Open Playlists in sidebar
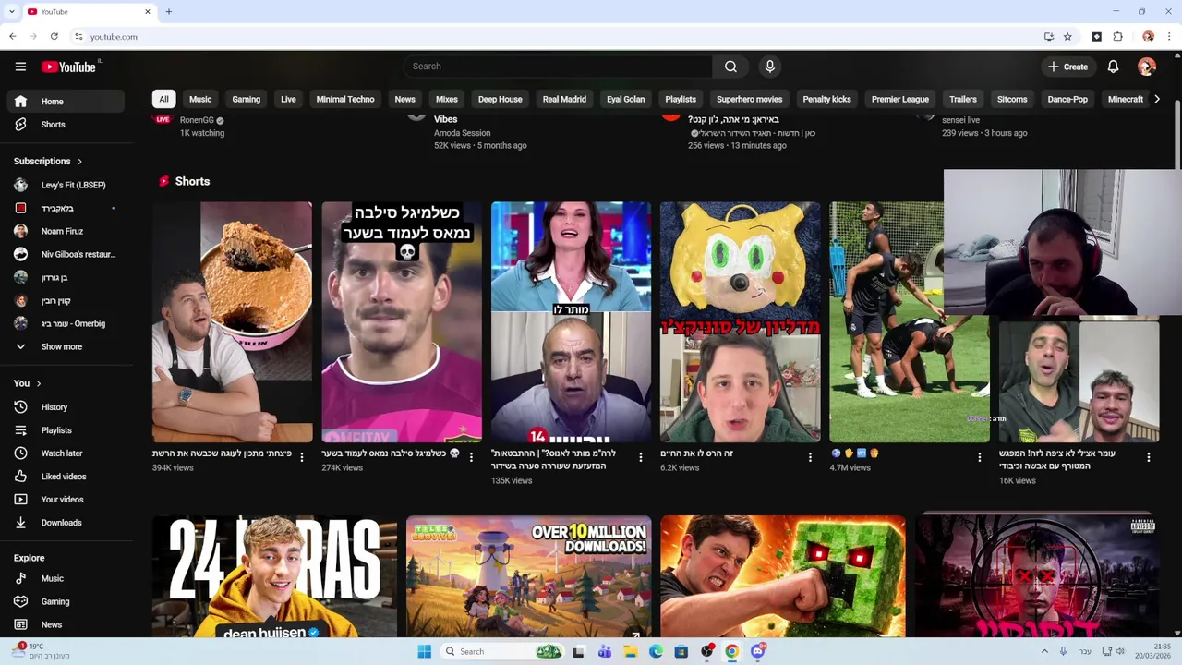 [64, 430]
